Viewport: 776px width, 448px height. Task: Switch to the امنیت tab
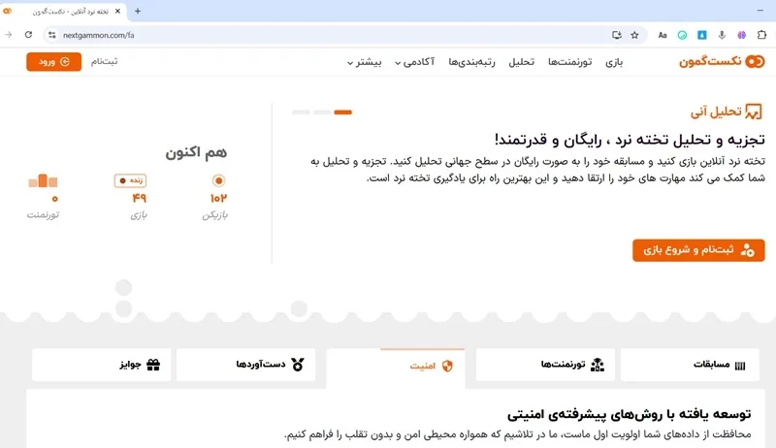click(396, 367)
